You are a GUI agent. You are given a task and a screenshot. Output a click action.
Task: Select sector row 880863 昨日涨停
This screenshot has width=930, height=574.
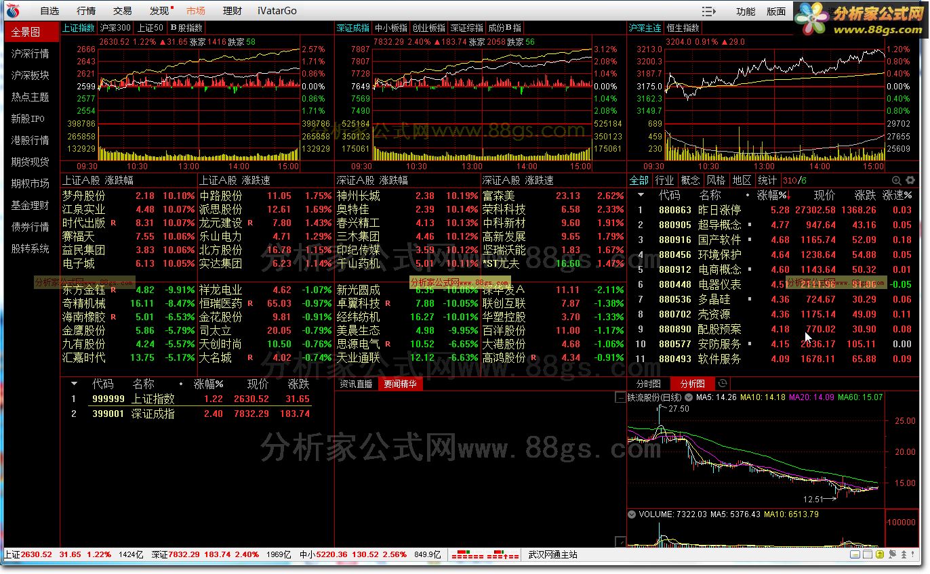point(773,210)
